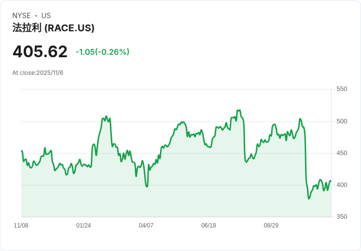This screenshot has width=361, height=251.
Task: Click the 06/18 date axis label
Action: [x=208, y=225]
